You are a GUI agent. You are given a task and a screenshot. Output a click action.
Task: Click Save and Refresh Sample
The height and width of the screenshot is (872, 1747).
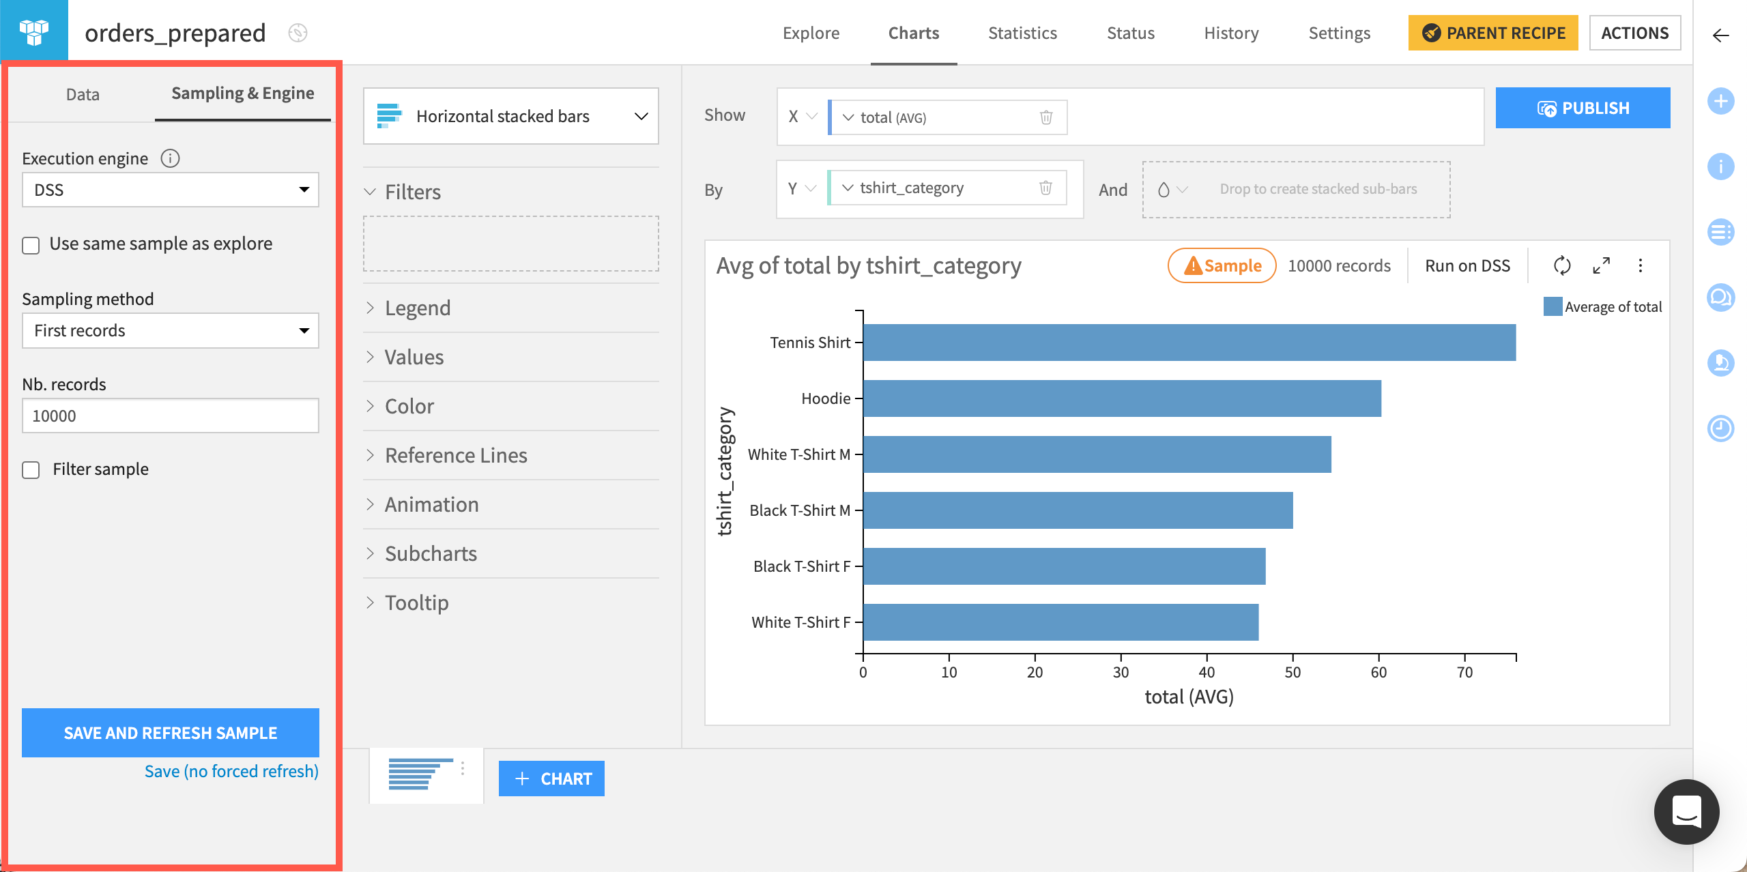[170, 732]
